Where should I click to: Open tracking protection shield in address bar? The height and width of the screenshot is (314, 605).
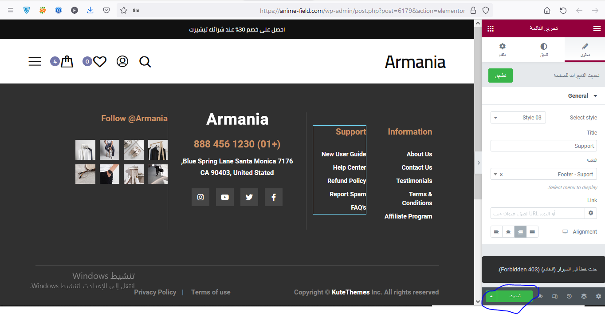[486, 10]
